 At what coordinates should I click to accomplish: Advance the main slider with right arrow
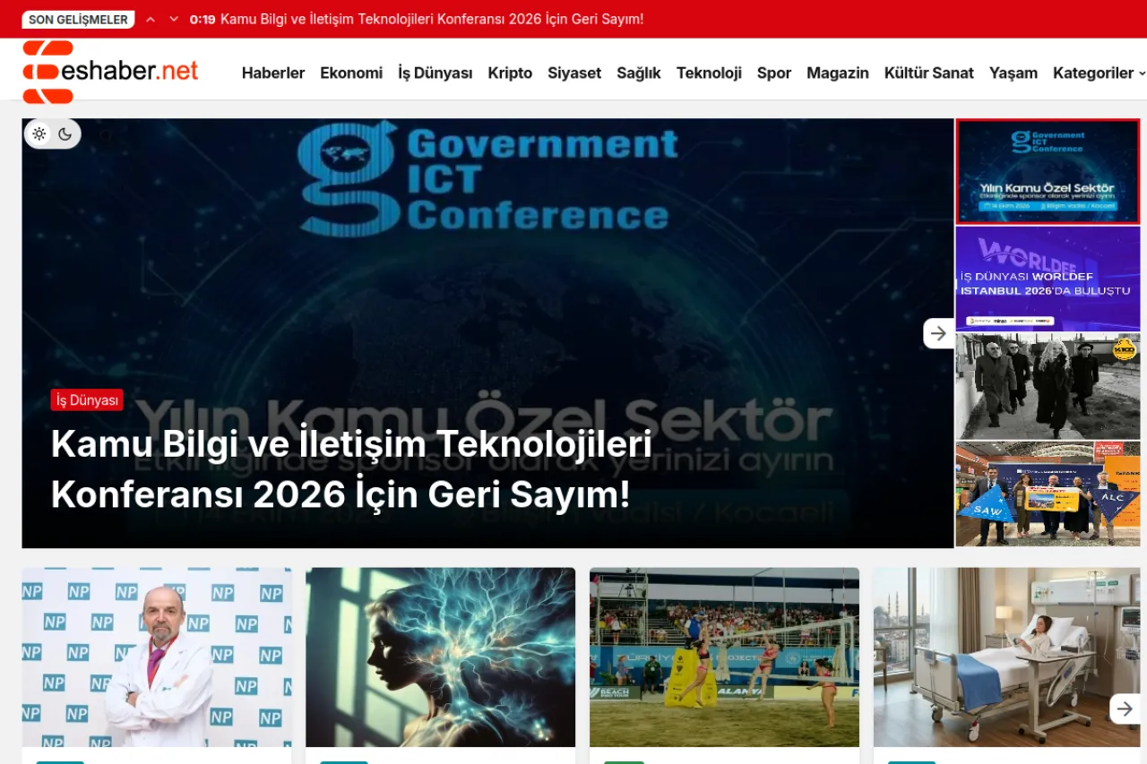coord(938,333)
